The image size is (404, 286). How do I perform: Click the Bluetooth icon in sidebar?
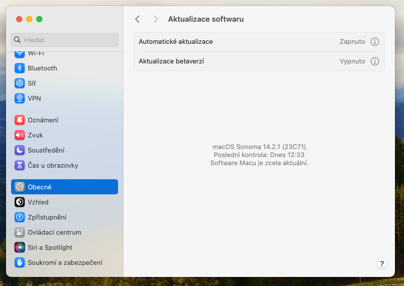(20, 68)
